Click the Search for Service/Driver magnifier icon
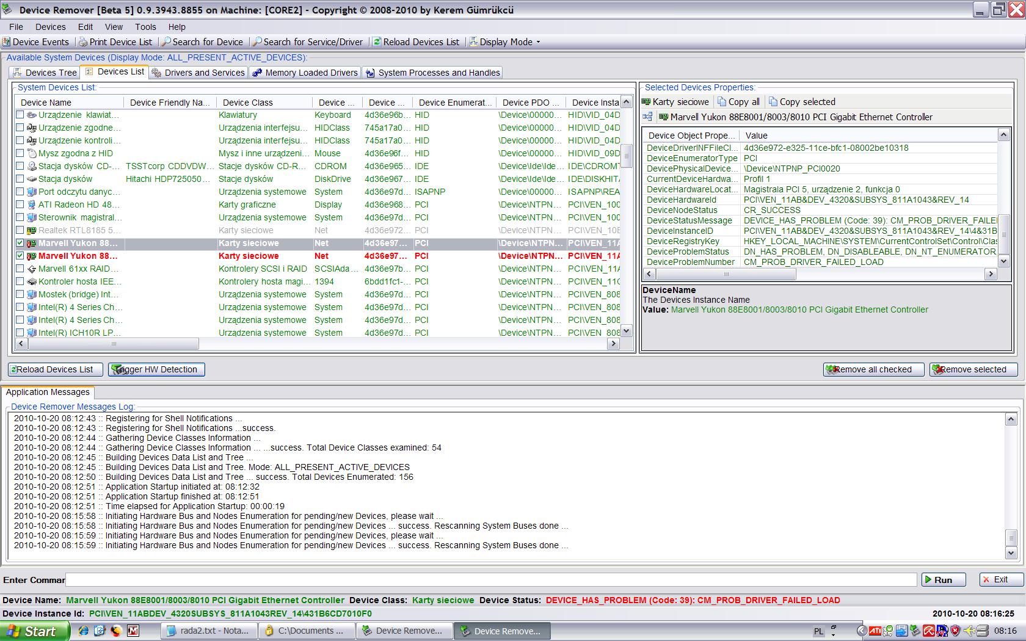This screenshot has height=641, width=1026. pyautogui.click(x=257, y=42)
